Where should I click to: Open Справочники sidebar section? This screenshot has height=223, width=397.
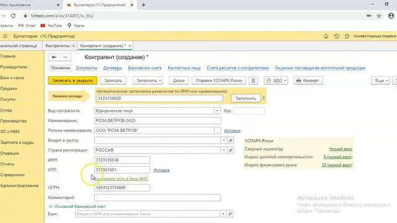click(x=12, y=175)
